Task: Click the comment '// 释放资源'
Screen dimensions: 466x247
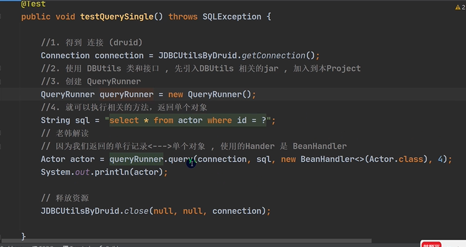Action: click(65, 198)
